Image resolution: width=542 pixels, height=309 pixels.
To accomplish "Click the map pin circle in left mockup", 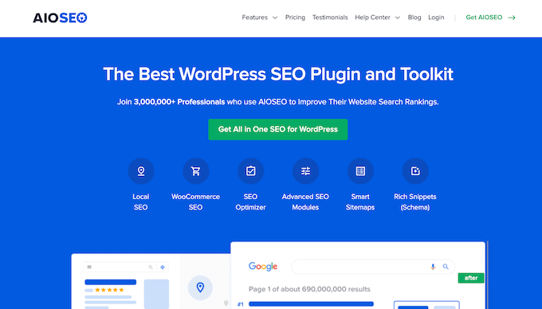I will click(x=200, y=287).
